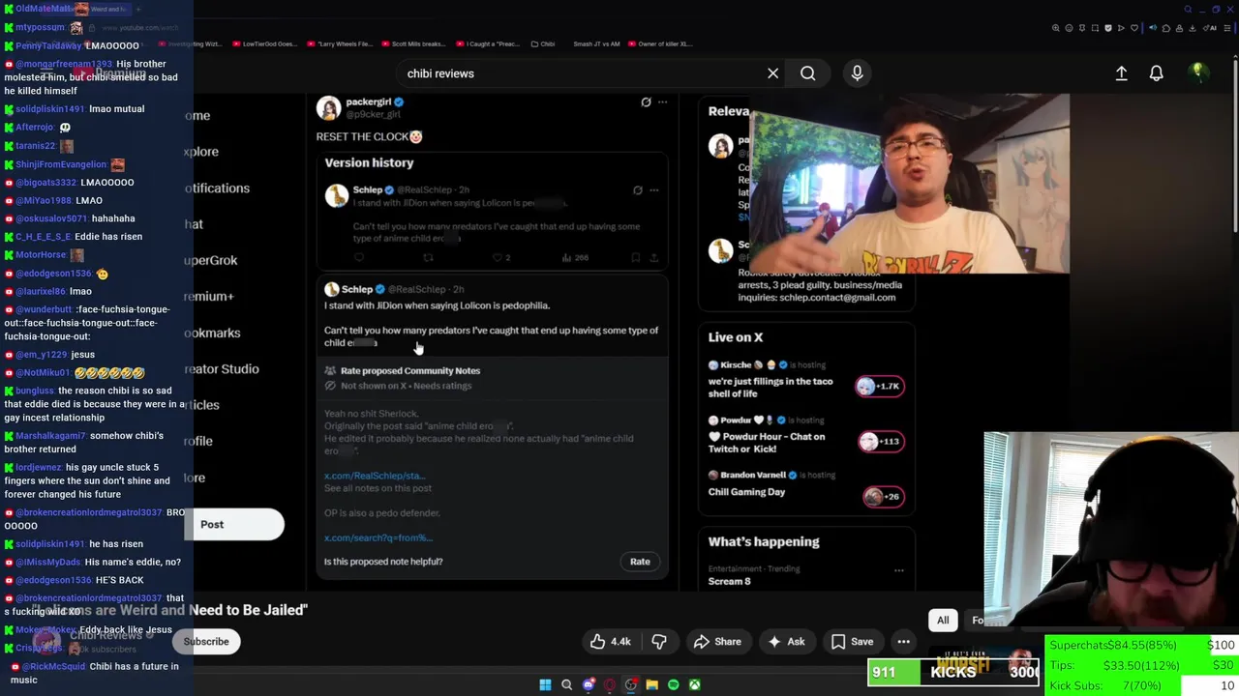1239x696 pixels.
Task: Open Windows taskbar search
Action: pyautogui.click(x=566, y=684)
